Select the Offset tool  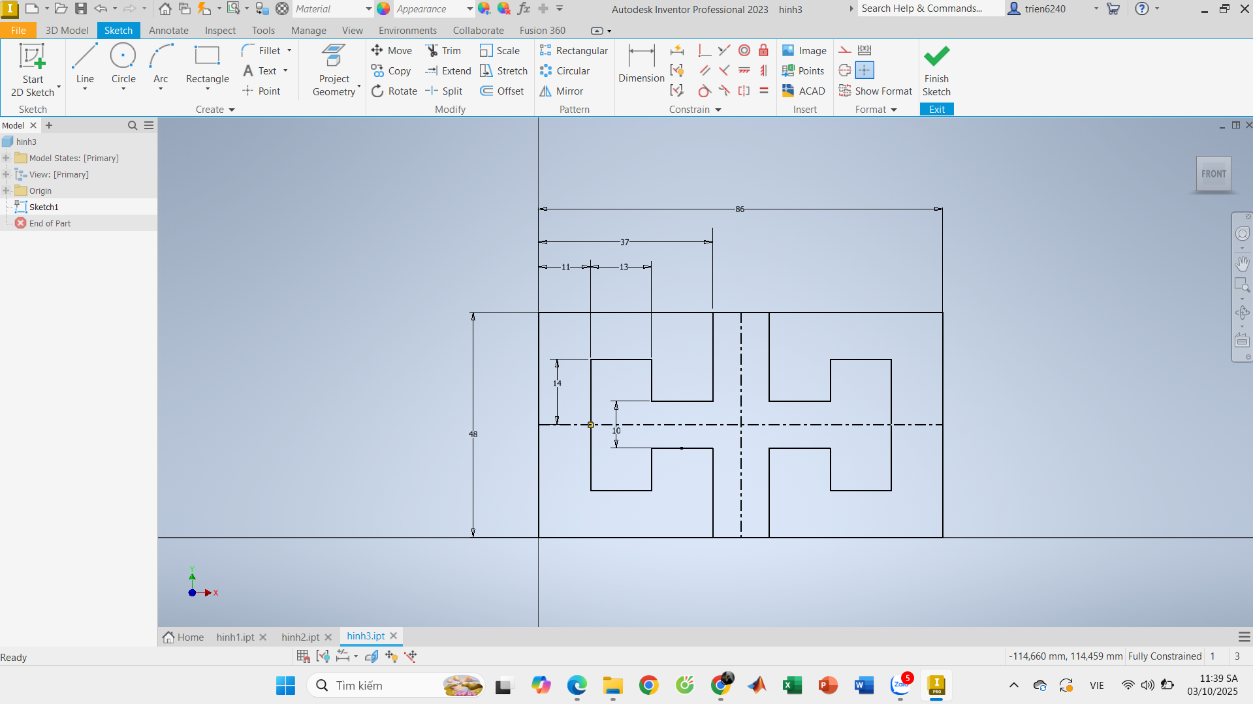coord(502,91)
